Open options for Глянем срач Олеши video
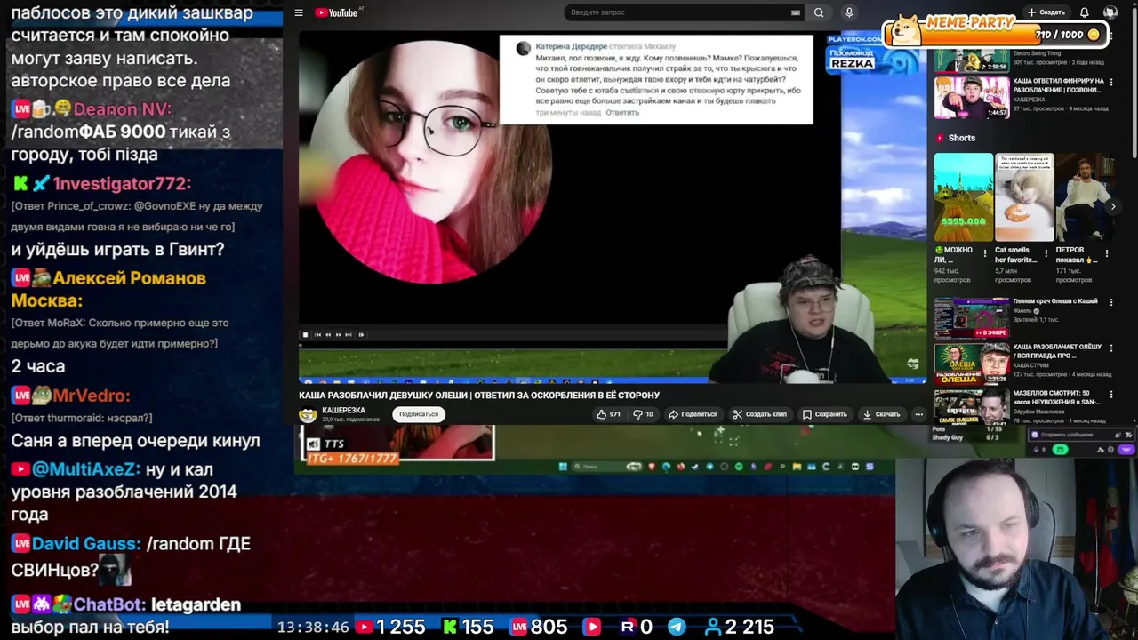The height and width of the screenshot is (640, 1138). [x=1110, y=302]
